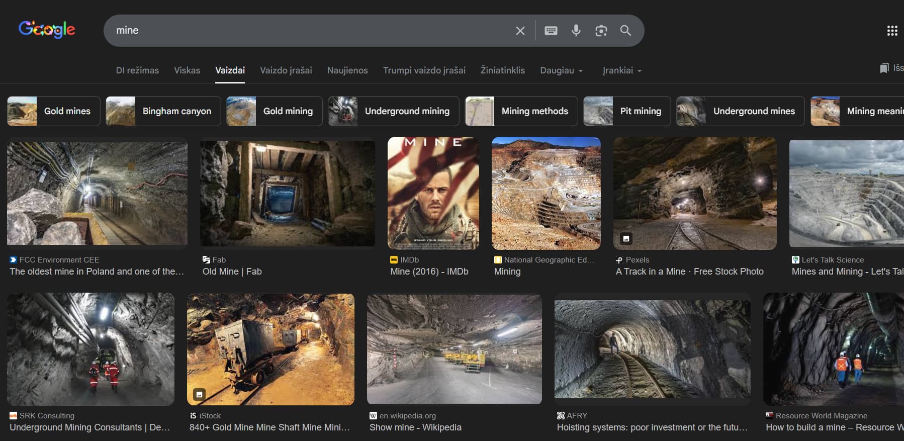Select the Bingham canyon suggestion chip
Image resolution: width=904 pixels, height=441 pixels.
163,111
